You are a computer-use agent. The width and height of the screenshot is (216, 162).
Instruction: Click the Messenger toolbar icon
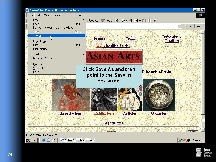pyautogui.click(x=155, y=21)
